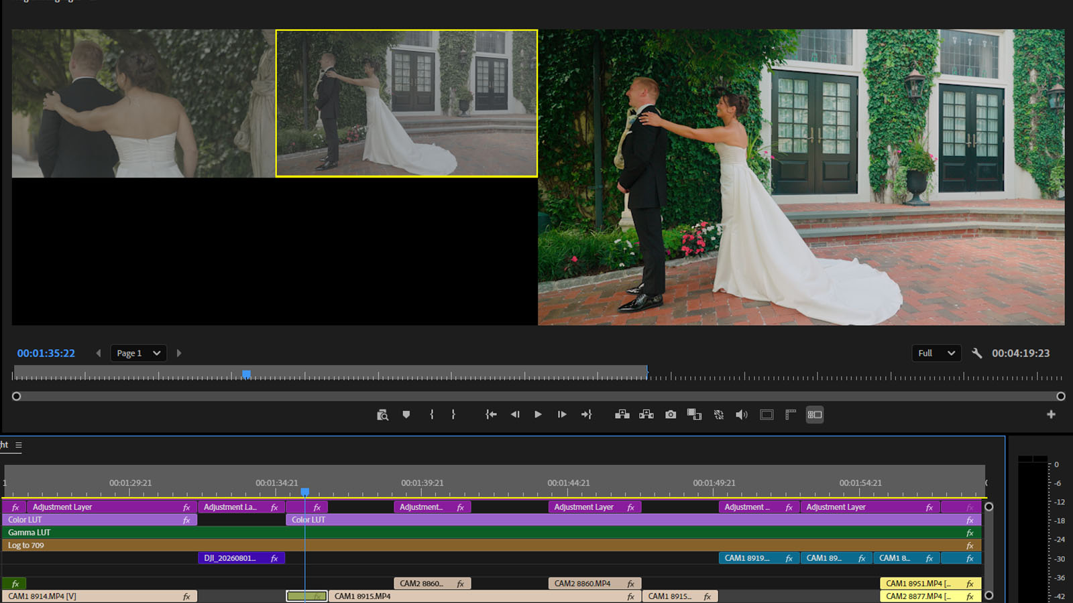Viewport: 1073px width, 603px height.
Task: Click the Extract button
Action: click(646, 415)
